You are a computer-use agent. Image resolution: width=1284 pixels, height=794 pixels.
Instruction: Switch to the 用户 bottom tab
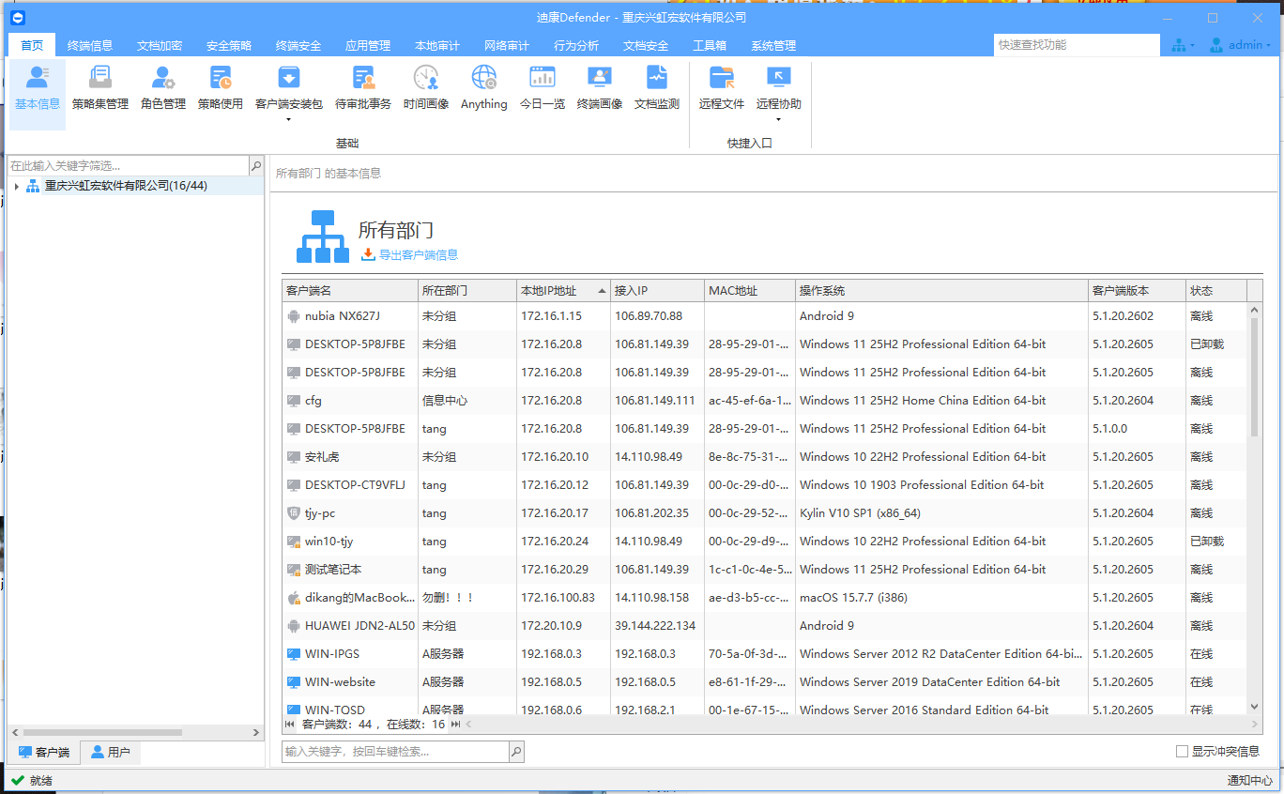111,752
